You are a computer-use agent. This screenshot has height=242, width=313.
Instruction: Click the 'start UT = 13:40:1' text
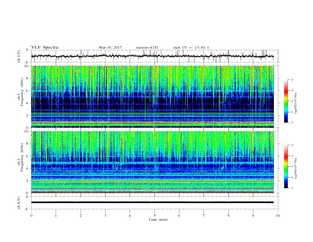coord(191,47)
